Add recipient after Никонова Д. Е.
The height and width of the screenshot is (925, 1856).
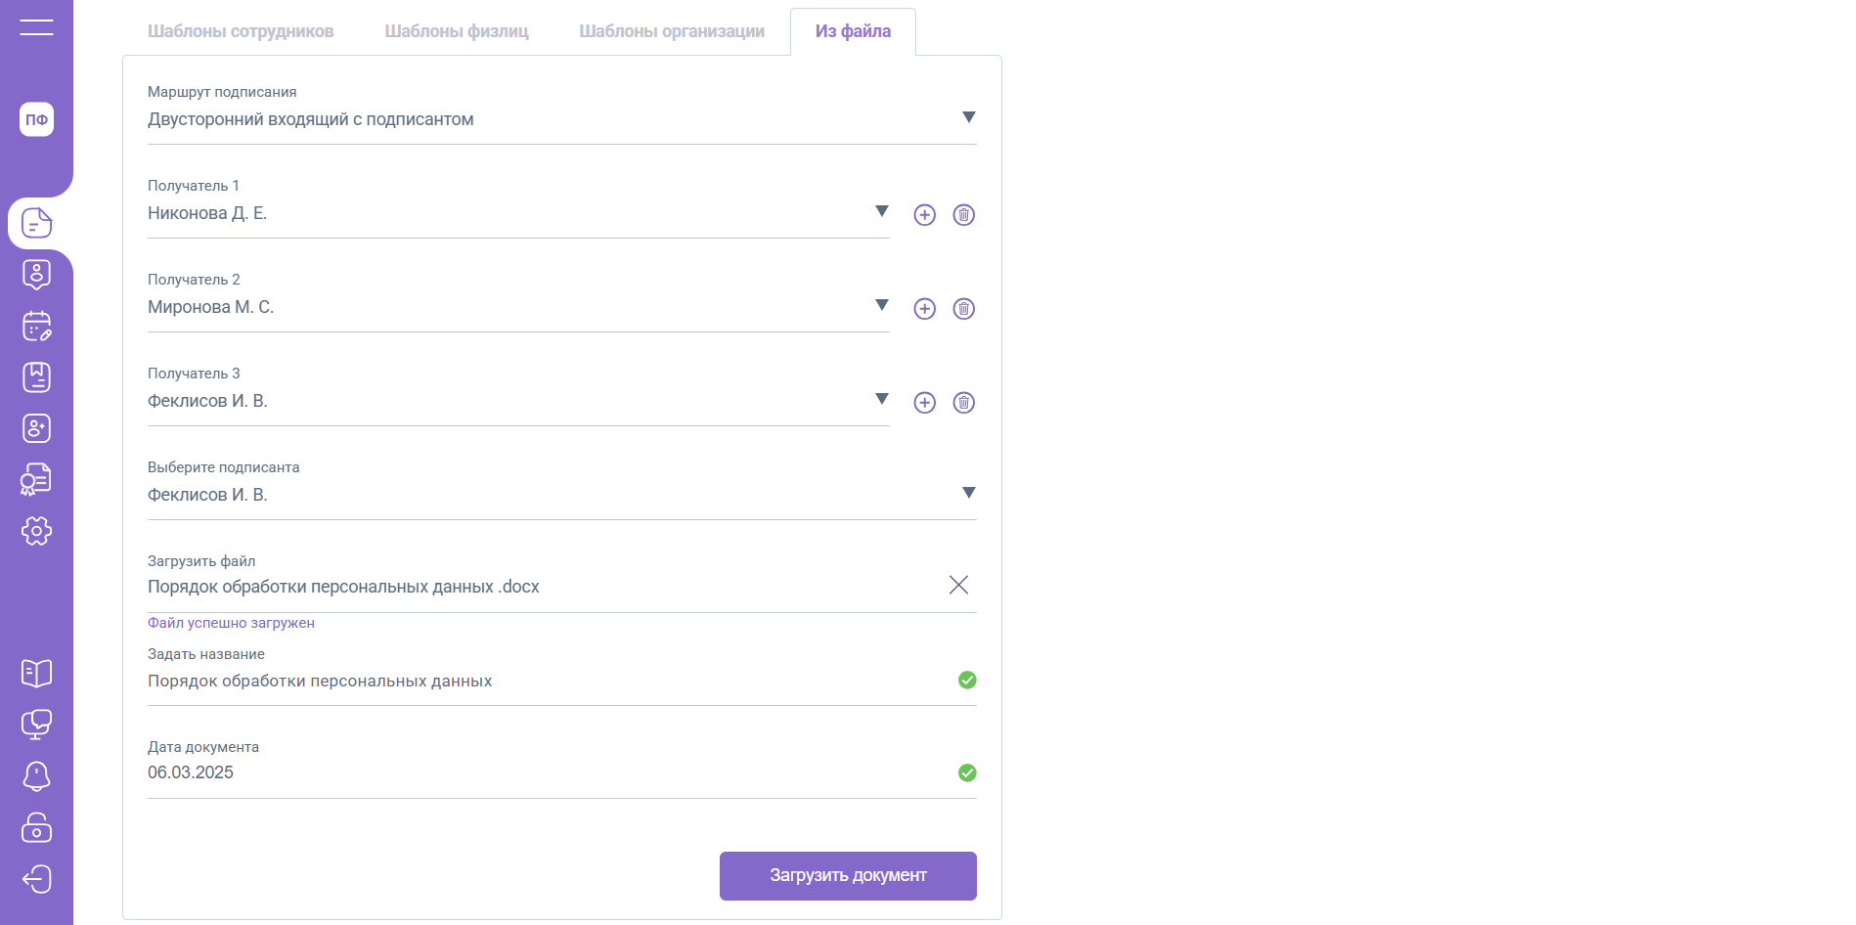point(924,215)
